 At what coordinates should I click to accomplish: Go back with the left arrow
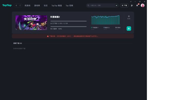(16, 6)
